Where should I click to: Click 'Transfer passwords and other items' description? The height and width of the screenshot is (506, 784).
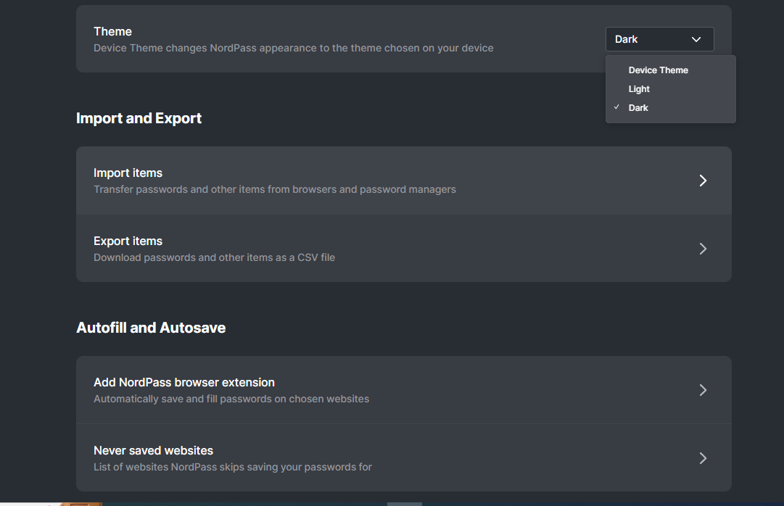[x=274, y=189]
